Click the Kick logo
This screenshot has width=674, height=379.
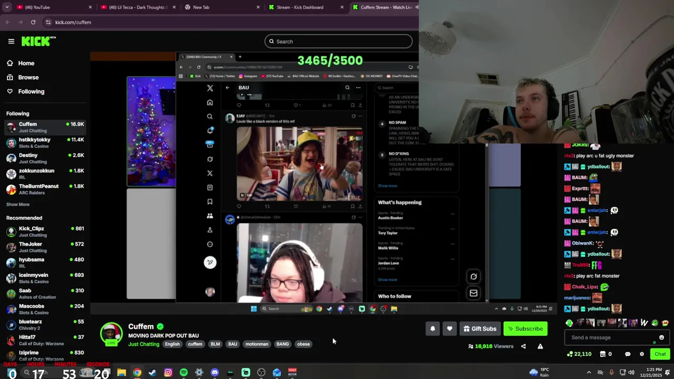38,41
